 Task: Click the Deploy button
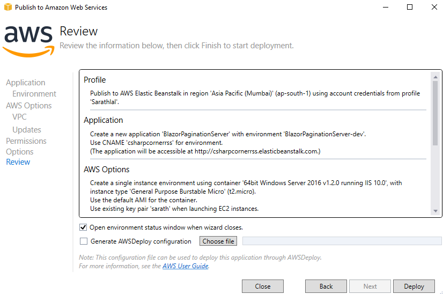click(414, 286)
